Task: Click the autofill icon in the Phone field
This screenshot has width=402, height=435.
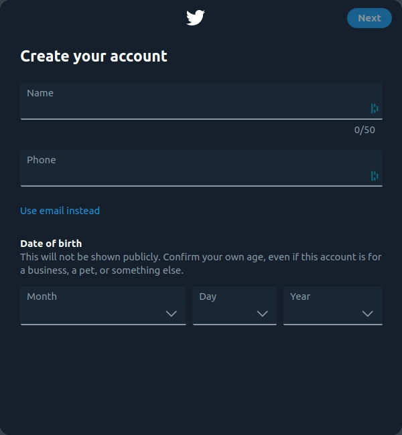Action: [375, 176]
